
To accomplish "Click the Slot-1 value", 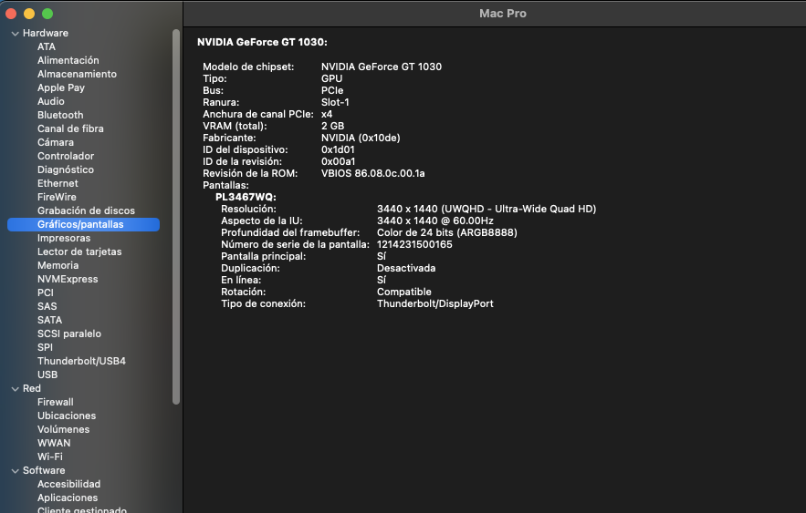I will (335, 103).
